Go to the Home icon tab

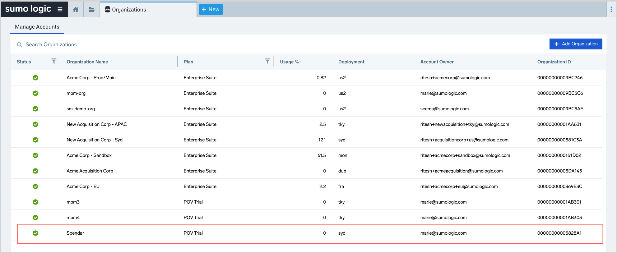coord(76,9)
